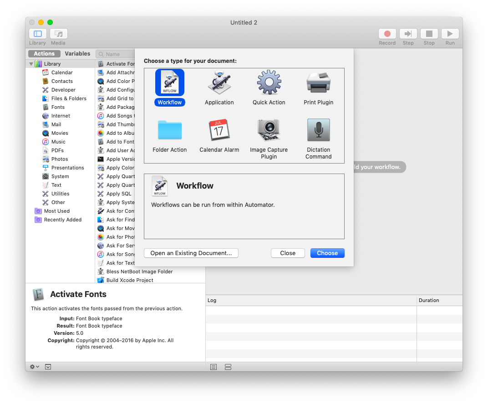Viewport: 488px width, 405px height.
Task: Show the log view icon
Action: (213, 367)
